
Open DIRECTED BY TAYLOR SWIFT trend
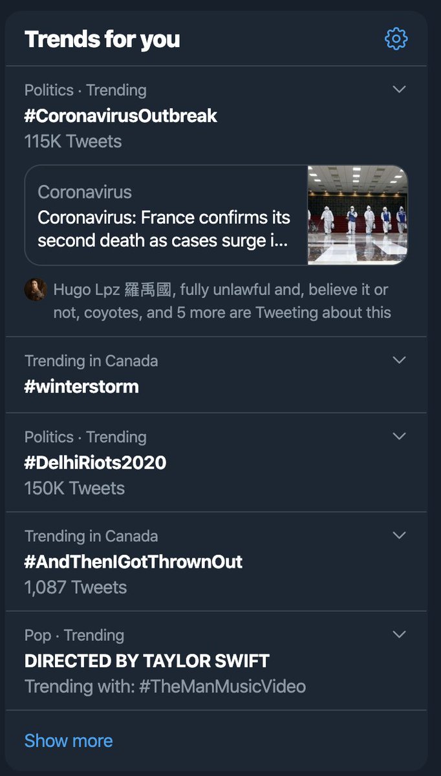click(x=147, y=661)
